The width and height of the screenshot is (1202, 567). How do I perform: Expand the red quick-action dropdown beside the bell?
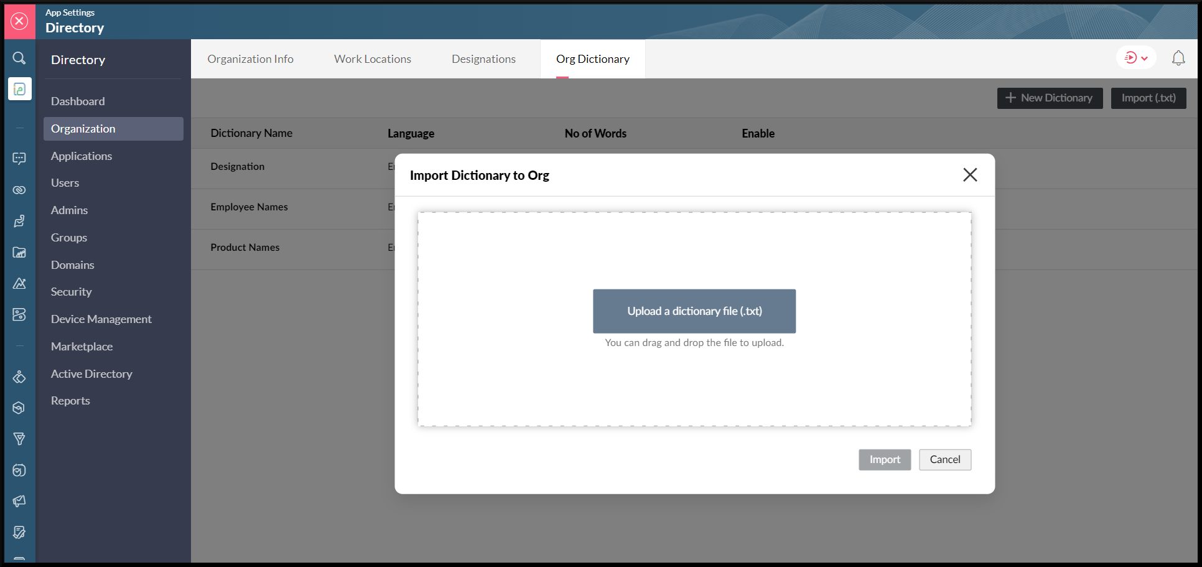click(x=1136, y=58)
